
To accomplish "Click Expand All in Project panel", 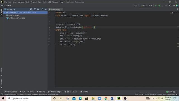I will (35, 9).
